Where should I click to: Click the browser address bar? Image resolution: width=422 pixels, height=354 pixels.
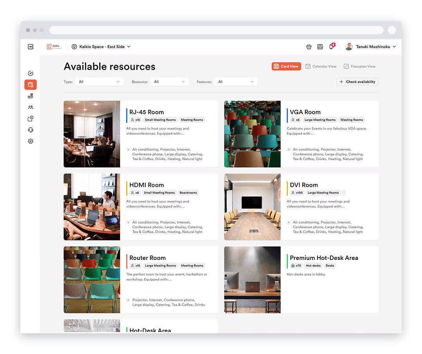tap(216, 30)
